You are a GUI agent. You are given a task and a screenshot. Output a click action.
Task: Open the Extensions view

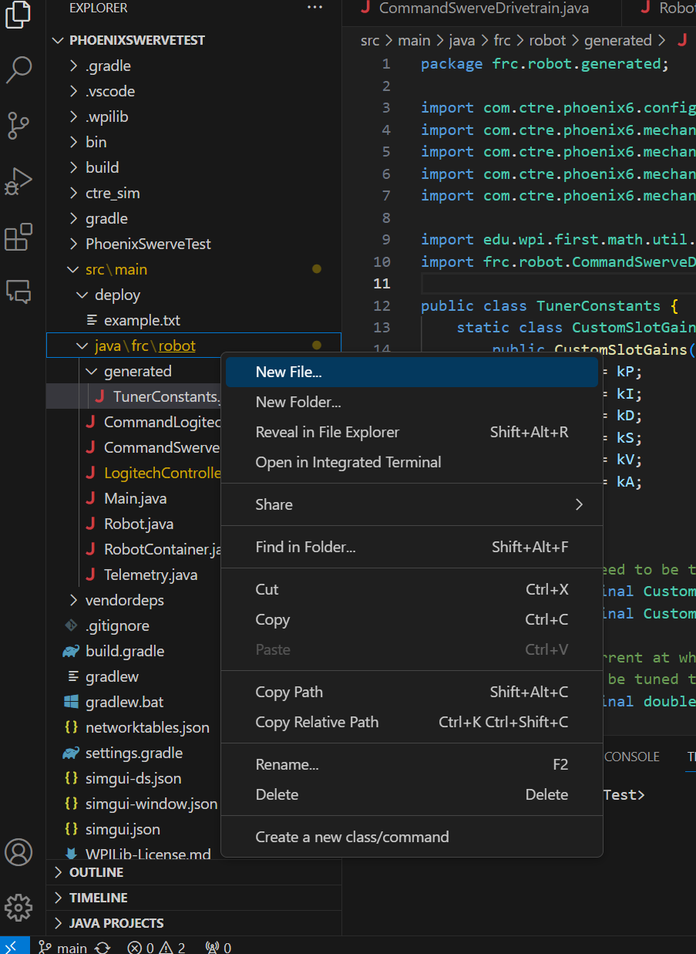tap(18, 238)
